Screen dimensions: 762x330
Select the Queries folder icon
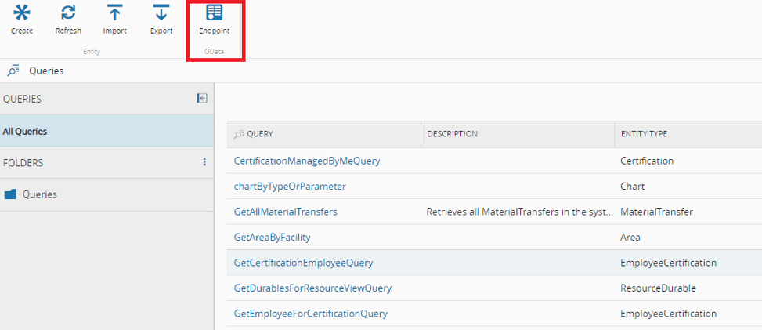[x=10, y=194]
